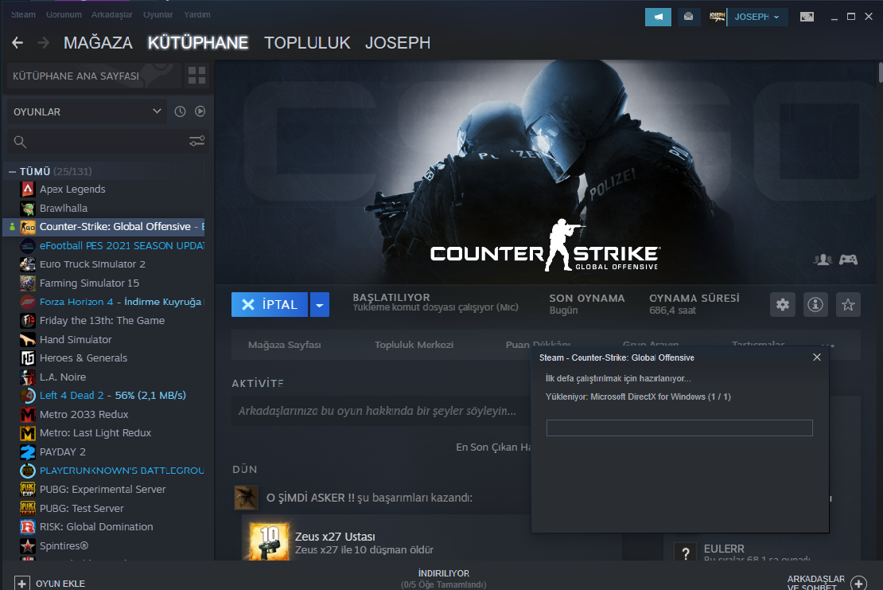Open Mağaza Sayfası link
This screenshot has height=590, width=883.
coord(284,345)
